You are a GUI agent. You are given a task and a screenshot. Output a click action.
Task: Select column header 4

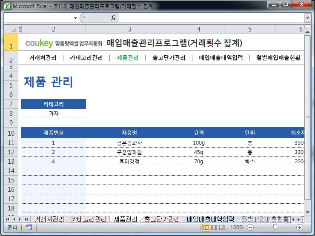[198, 29]
